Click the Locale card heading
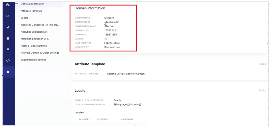Screen dimensions: 270x127 point(80,91)
